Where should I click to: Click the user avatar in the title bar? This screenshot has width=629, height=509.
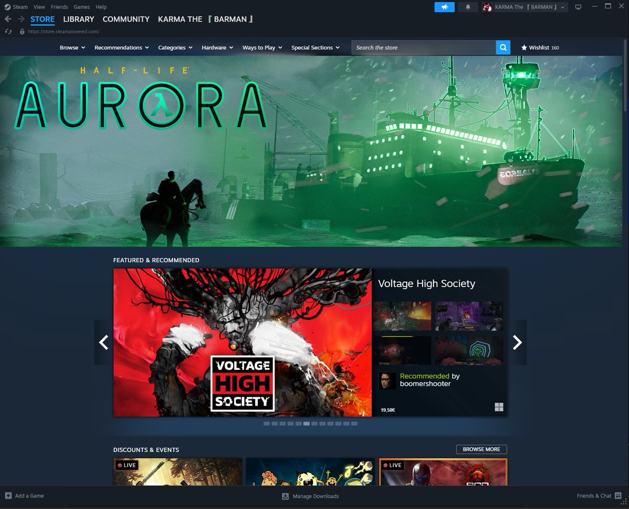pos(487,7)
